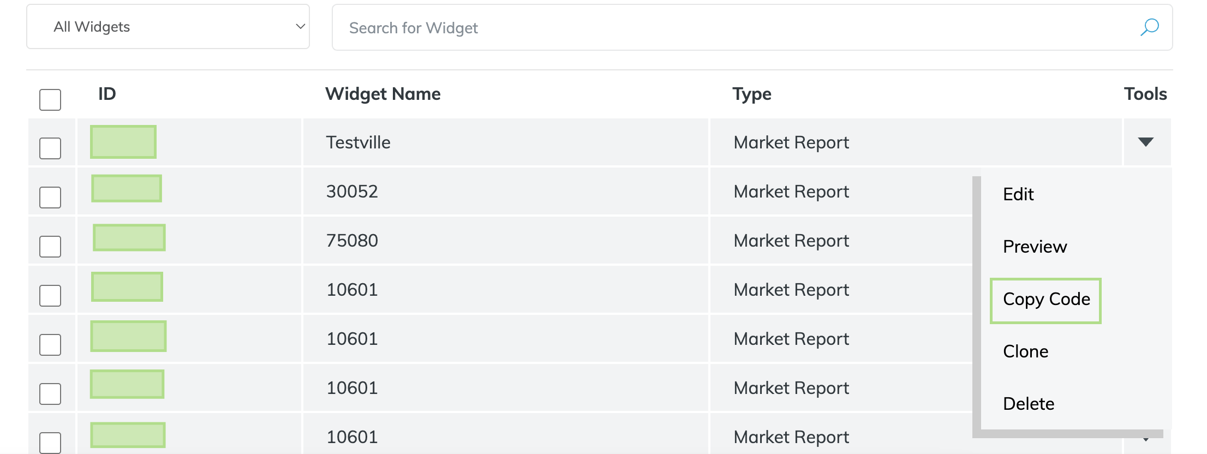Screen dimensions: 1207x454
Task: Click the Search for Widget field
Action: 731,28
